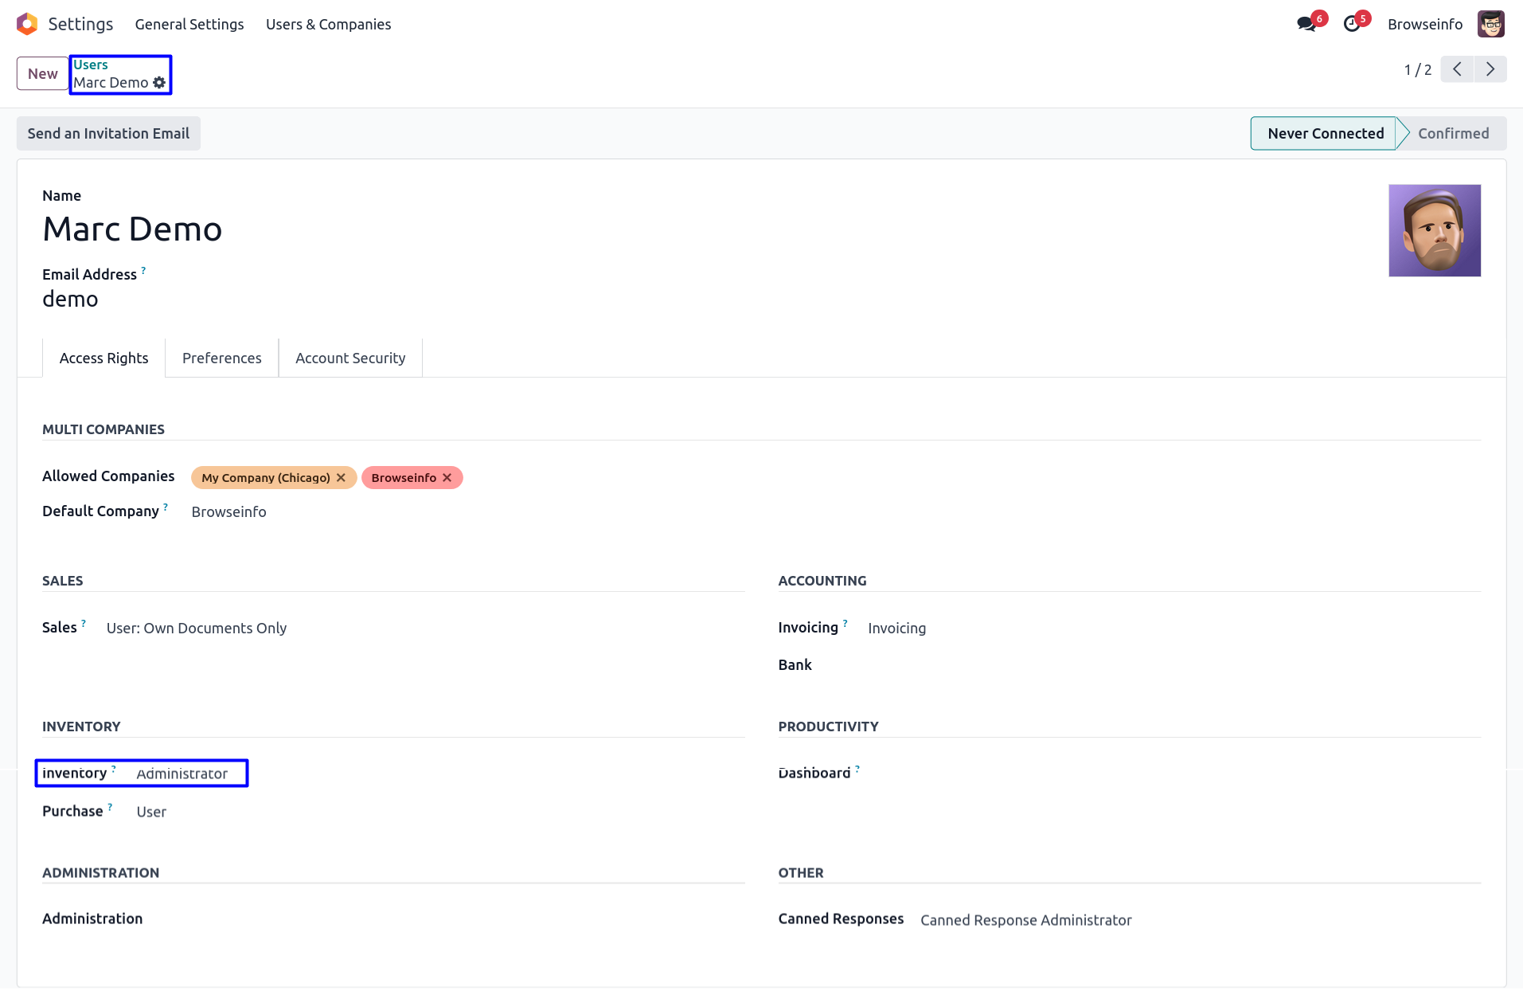The image size is (1523, 991).
Task: Click the user avatar in top bar
Action: click(x=1490, y=24)
